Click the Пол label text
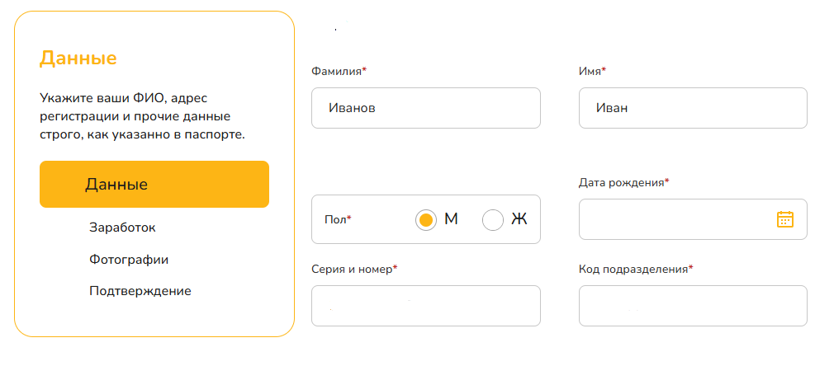The width and height of the screenshot is (815, 366). tap(335, 220)
